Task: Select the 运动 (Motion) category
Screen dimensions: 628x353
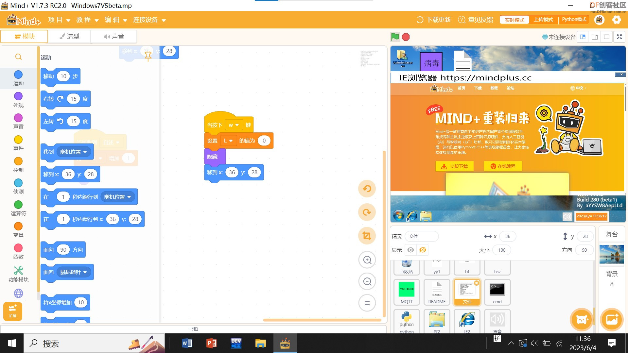Action: click(18, 78)
